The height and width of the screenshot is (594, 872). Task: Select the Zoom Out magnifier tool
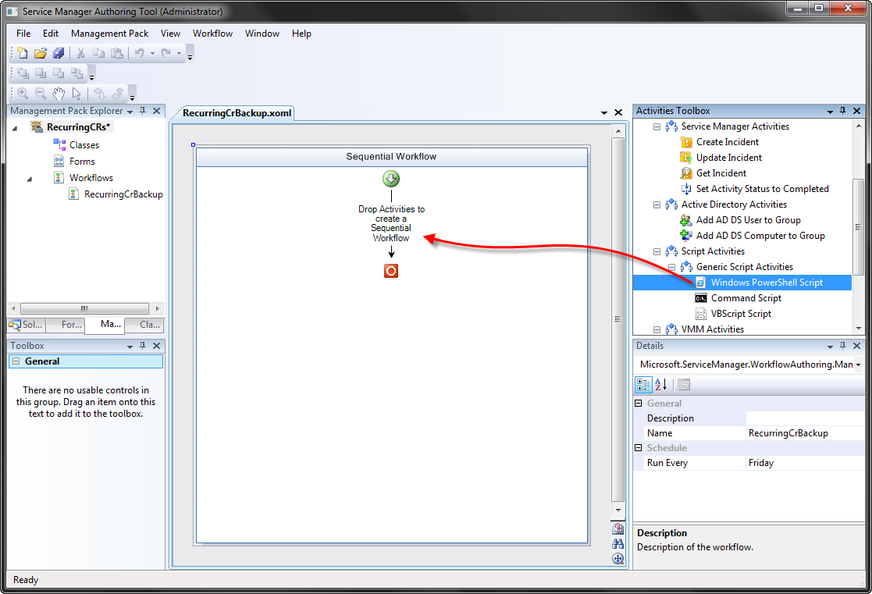coord(41,94)
